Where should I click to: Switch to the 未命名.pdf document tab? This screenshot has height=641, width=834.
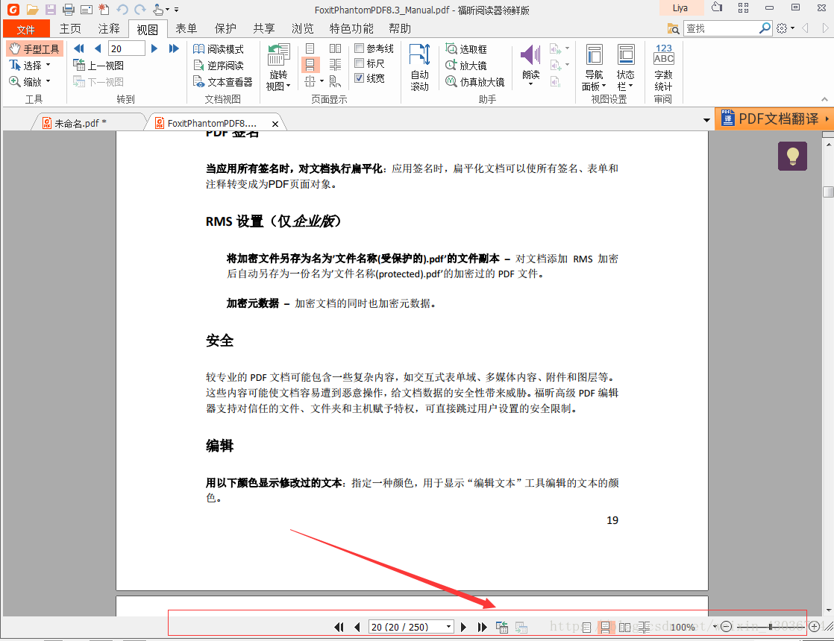[x=88, y=123]
